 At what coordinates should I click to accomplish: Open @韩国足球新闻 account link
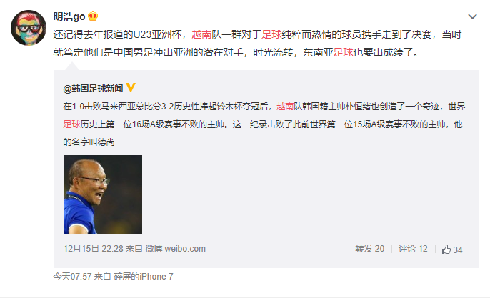(93, 89)
